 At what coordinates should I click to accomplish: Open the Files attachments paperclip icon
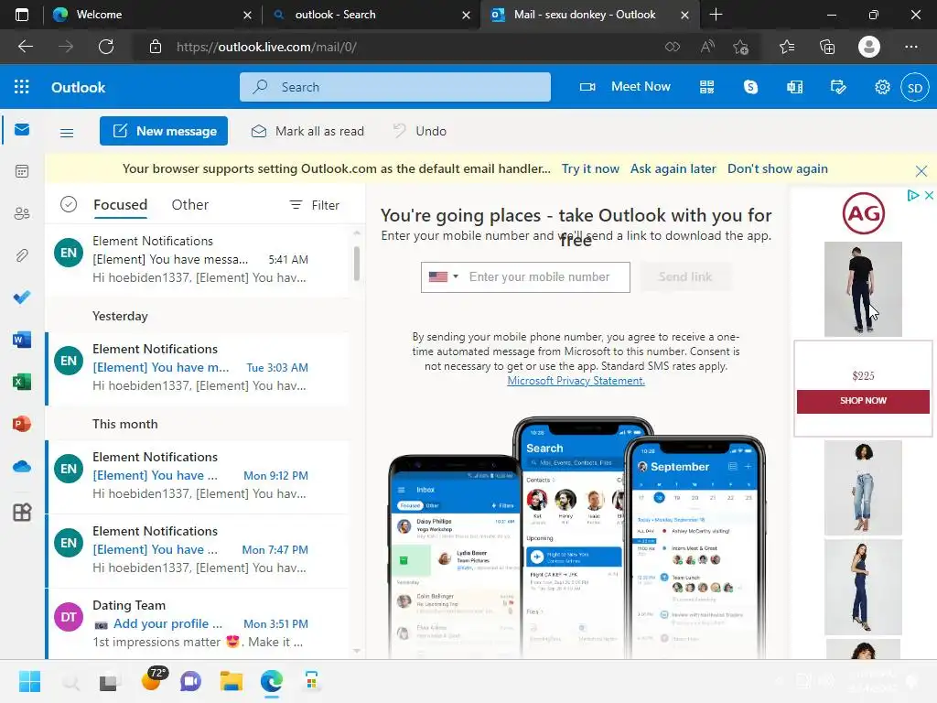(22, 255)
